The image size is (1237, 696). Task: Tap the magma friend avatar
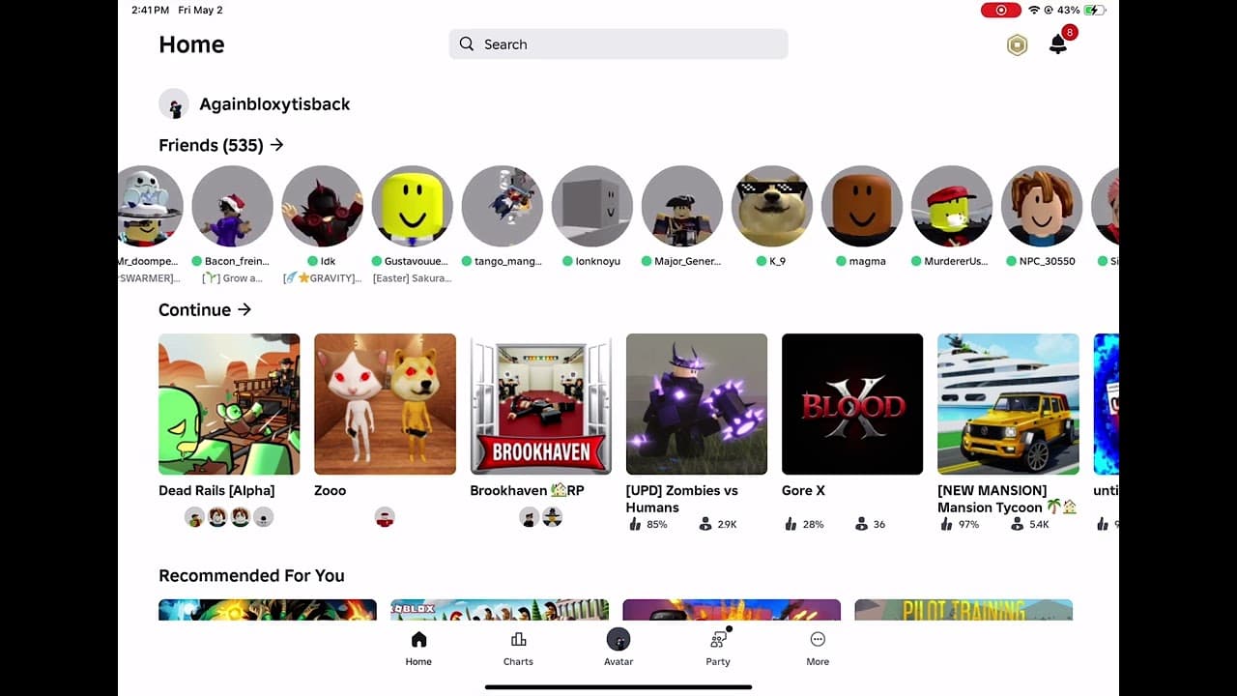click(861, 206)
